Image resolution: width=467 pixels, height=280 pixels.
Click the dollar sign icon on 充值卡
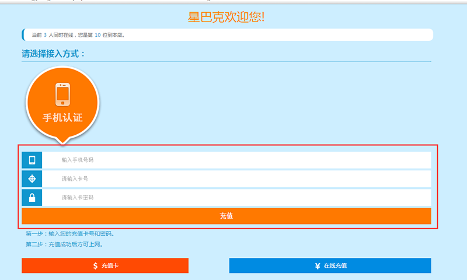pos(95,266)
